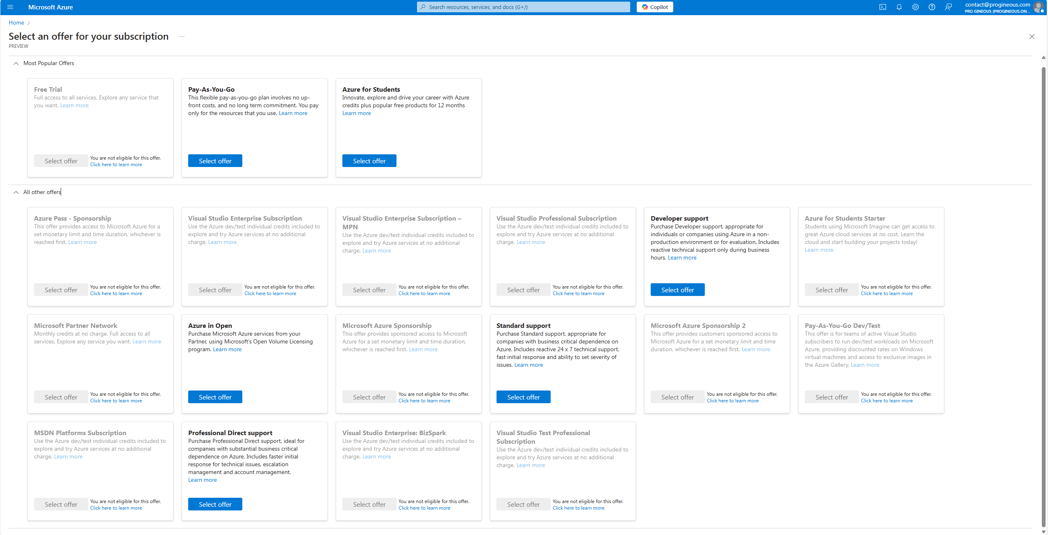Click here to learn more under Azure Pass - Sponsorship
This screenshot has height=535, width=1048.
point(116,293)
